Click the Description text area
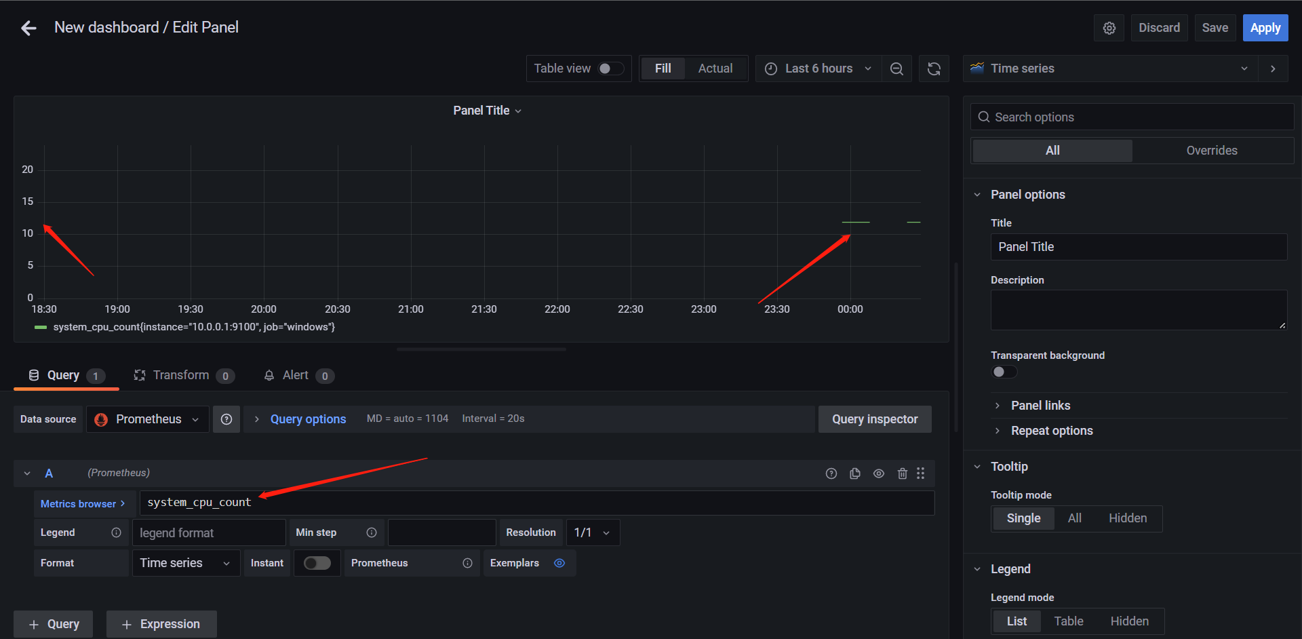1302x639 pixels. (x=1139, y=310)
